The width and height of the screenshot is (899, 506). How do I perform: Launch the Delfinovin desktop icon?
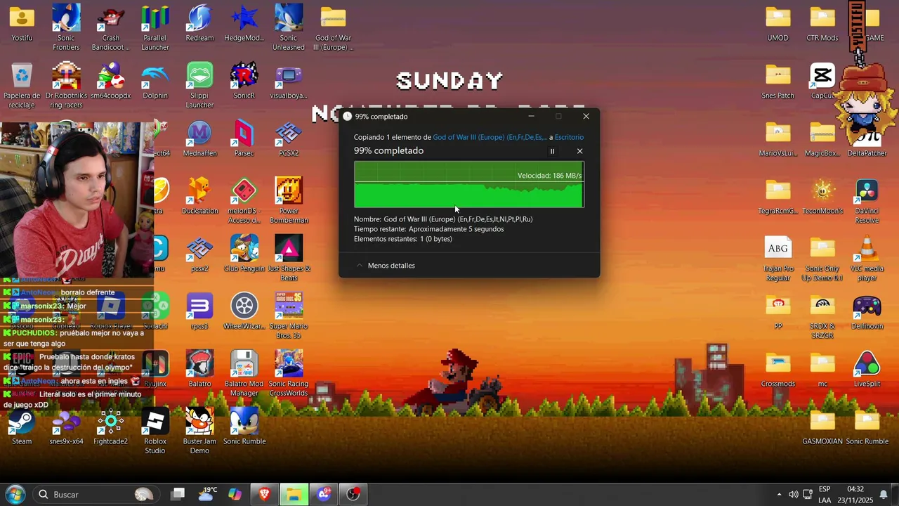click(867, 312)
